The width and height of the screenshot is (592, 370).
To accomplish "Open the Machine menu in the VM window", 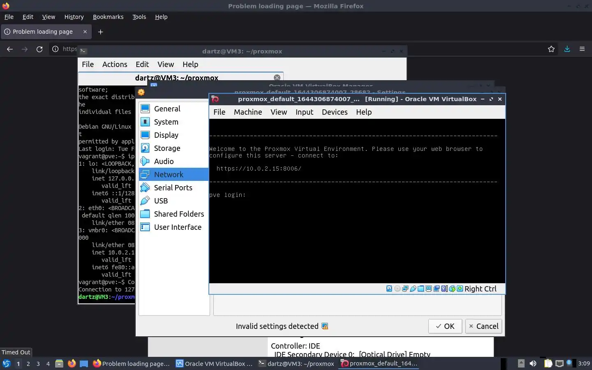I will pos(248,112).
